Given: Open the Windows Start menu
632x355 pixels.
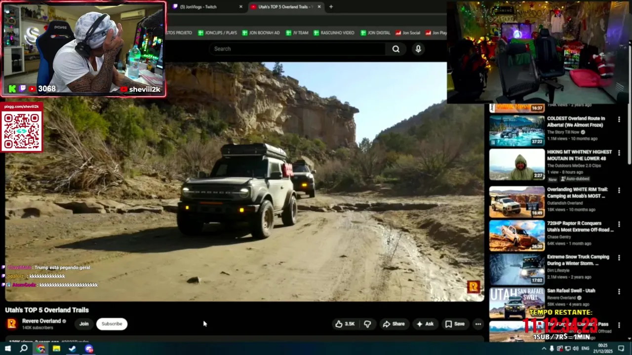Looking at the screenshot, I should coord(8,349).
